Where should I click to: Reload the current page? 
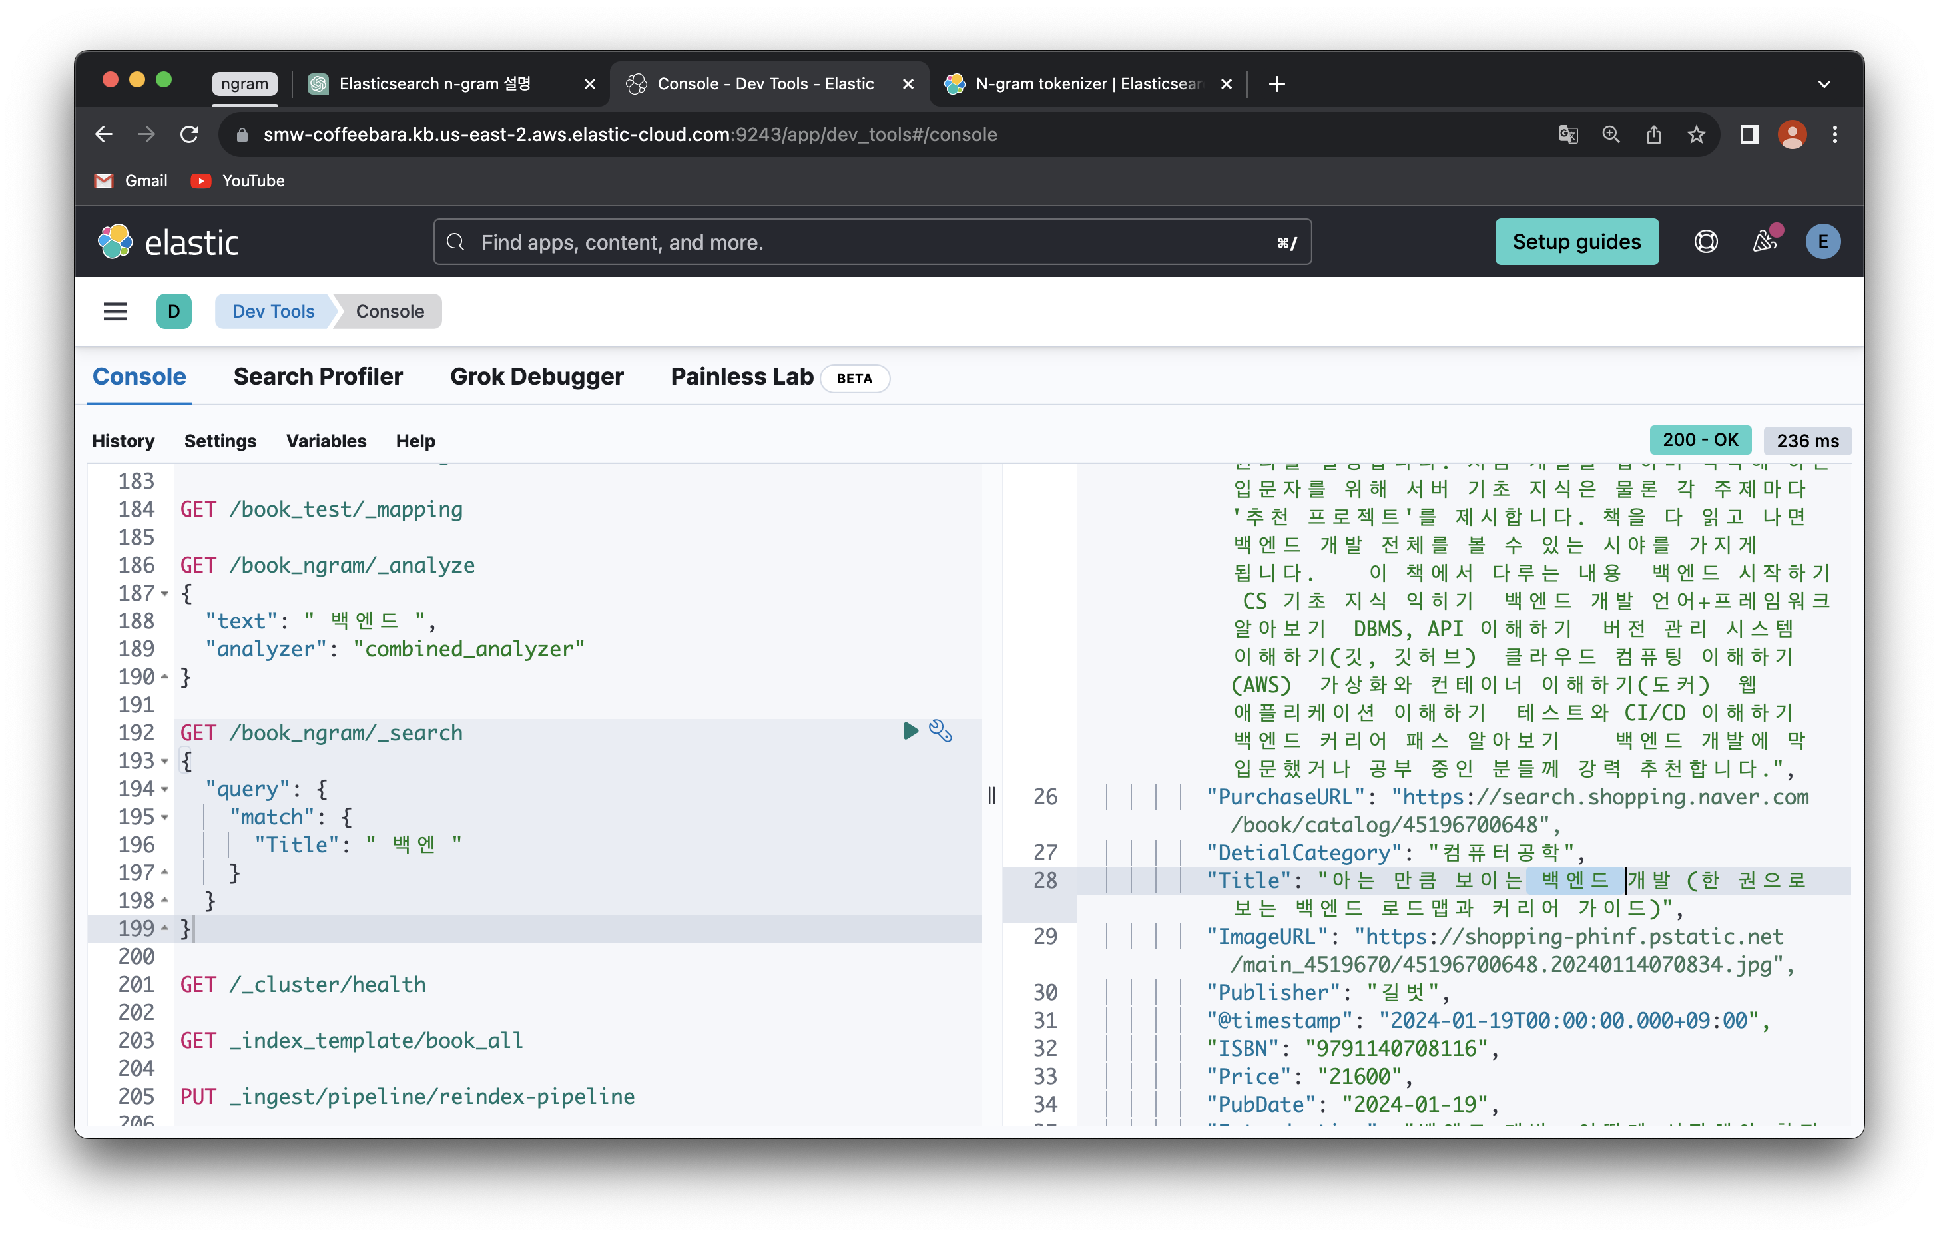pos(189,134)
